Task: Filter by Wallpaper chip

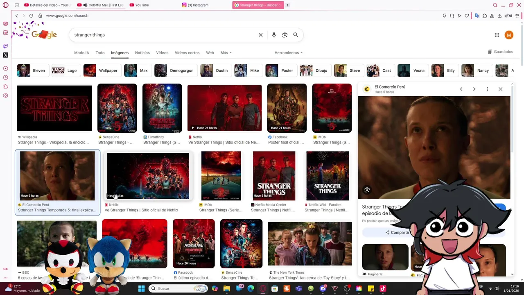Action: point(102,70)
